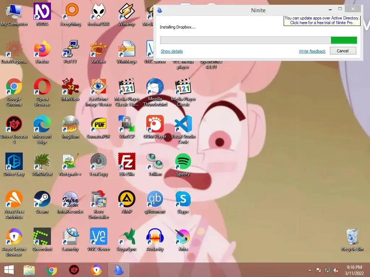Image resolution: width=370 pixels, height=277 pixels.
Task: Click the Firefox desktop icon
Action: tap(42, 52)
